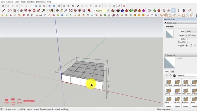Click the green diamond solid tool icon
This screenshot has width=197, height=111.
click(131, 10)
